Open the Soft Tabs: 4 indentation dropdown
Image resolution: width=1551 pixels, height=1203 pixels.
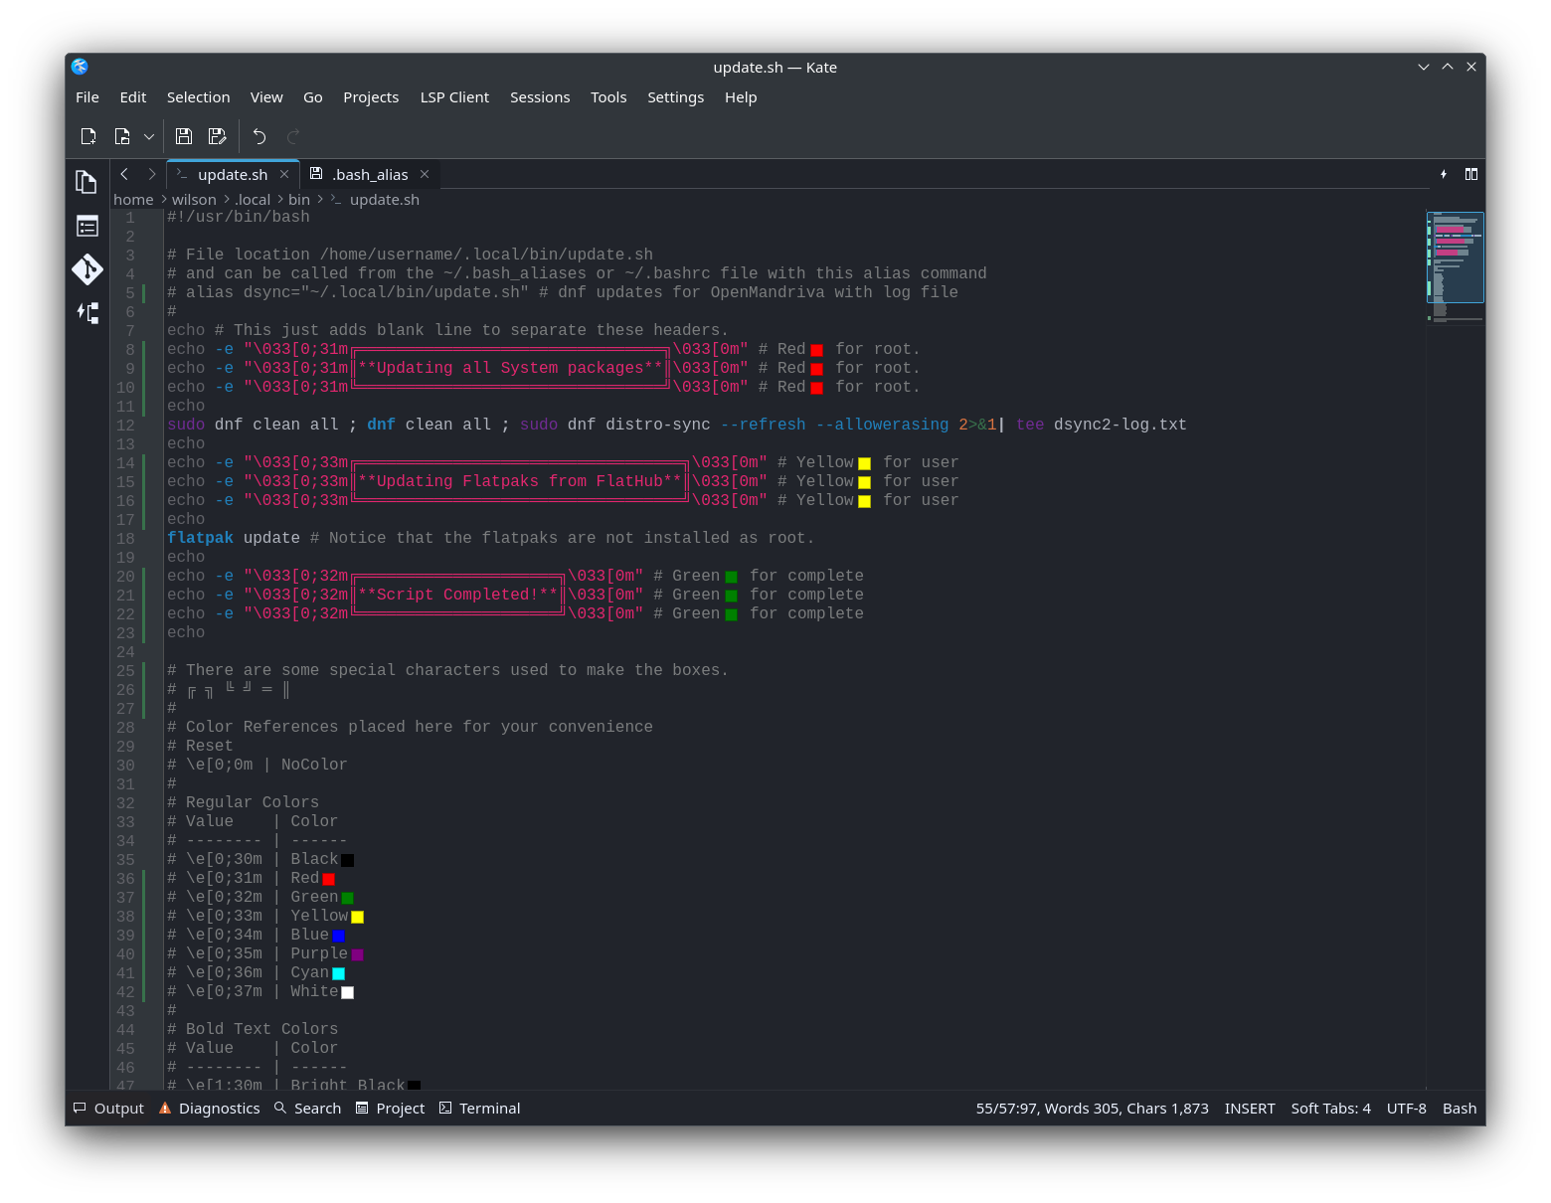[x=1330, y=1109]
